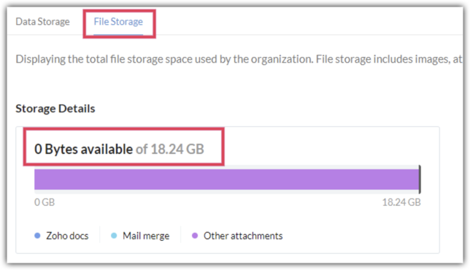Click the 0 GB axis label
The width and height of the screenshot is (470, 270).
click(x=45, y=202)
